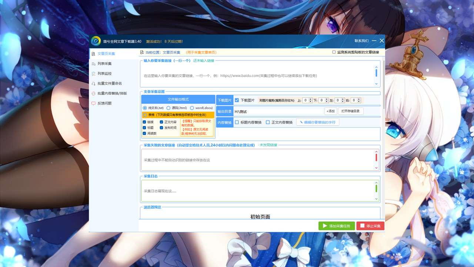Click 初始页面 browser preview heading
474x267 pixels.
click(260, 217)
